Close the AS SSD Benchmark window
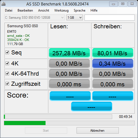The image size is (138, 138). tap(132, 4)
